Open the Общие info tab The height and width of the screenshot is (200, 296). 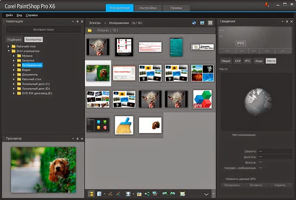pos(226,61)
